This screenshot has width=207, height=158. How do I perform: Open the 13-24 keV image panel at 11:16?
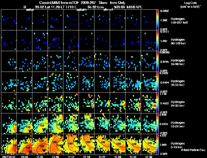coord(86,124)
